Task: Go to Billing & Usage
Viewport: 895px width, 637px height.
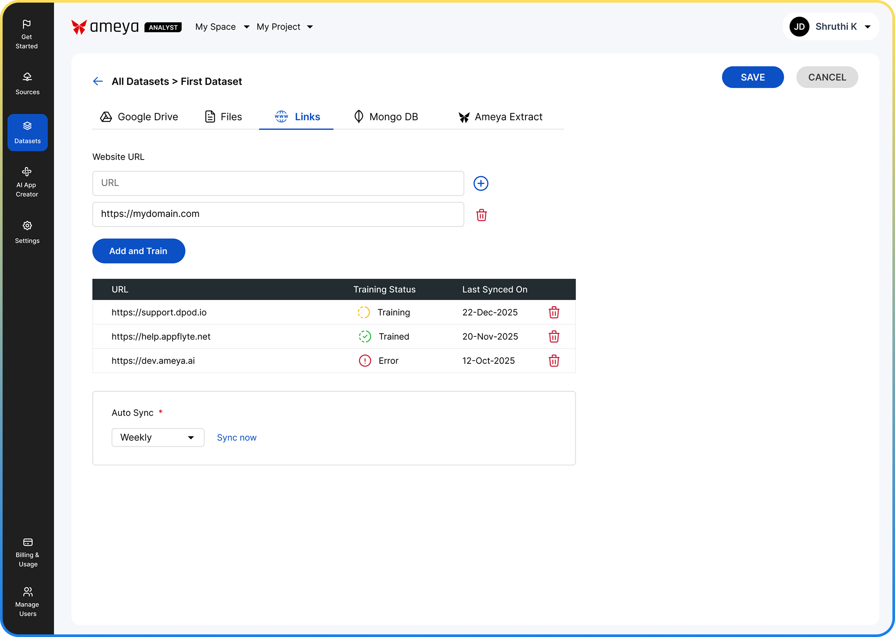Action: (x=27, y=552)
